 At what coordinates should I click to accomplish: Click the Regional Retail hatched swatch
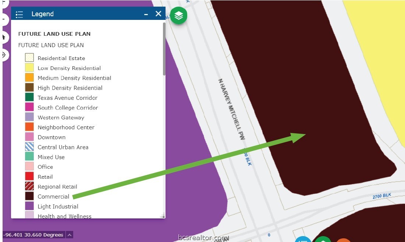(x=29, y=186)
